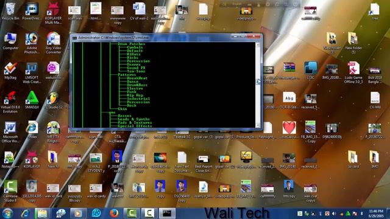
Task: Open the MP3 To Ringtone shortcut
Action: click(53, 131)
